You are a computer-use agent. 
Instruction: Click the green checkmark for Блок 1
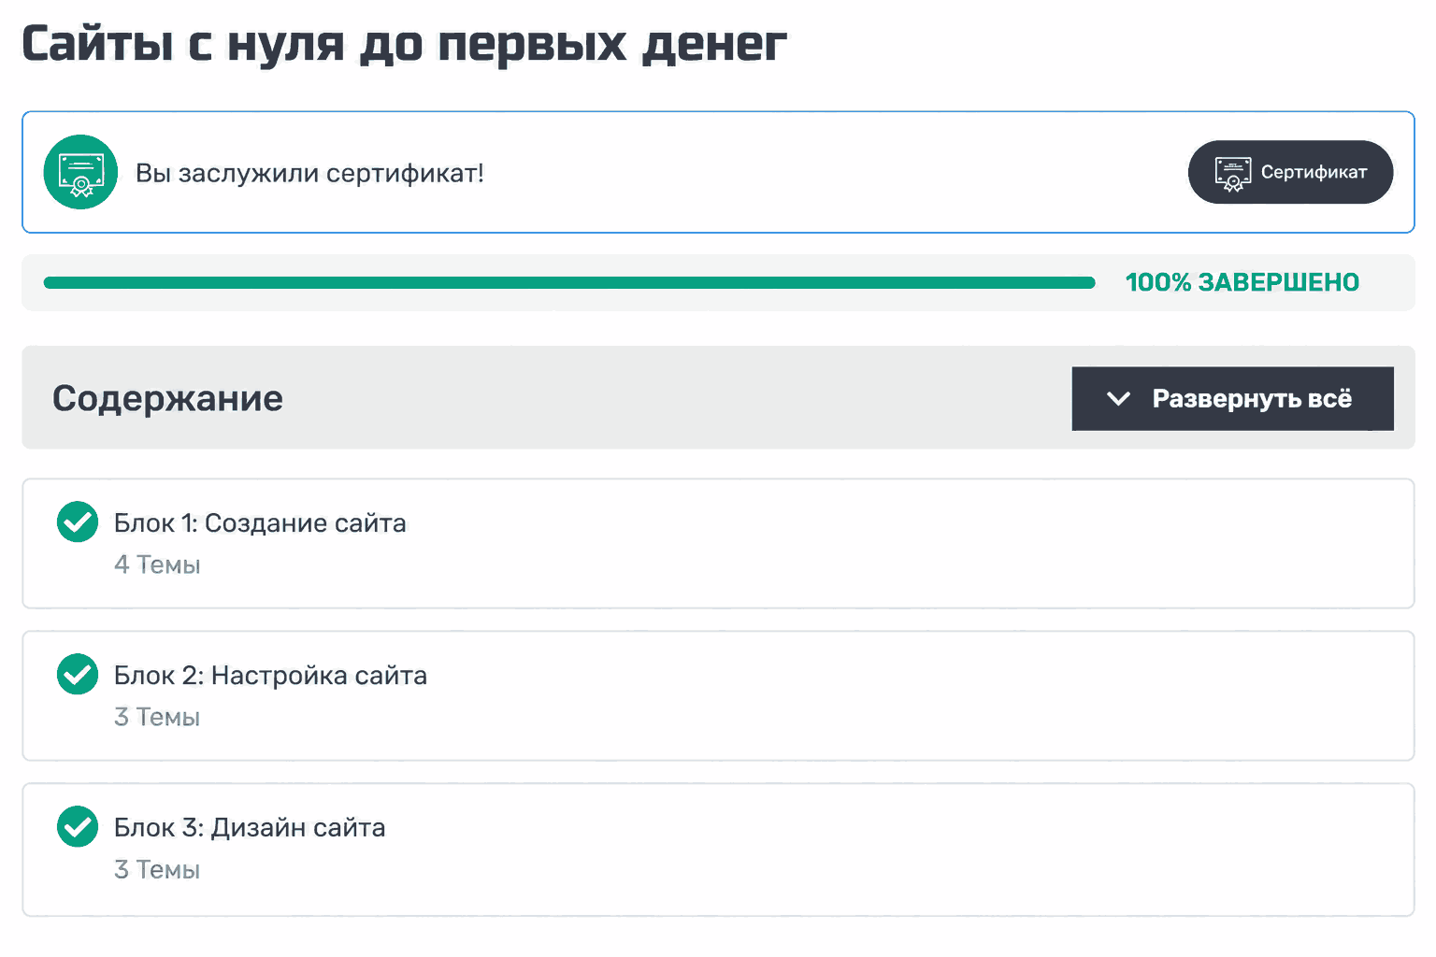pyautogui.click(x=78, y=521)
